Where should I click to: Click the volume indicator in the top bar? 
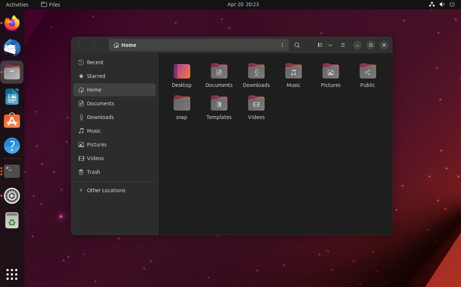pos(442,4)
